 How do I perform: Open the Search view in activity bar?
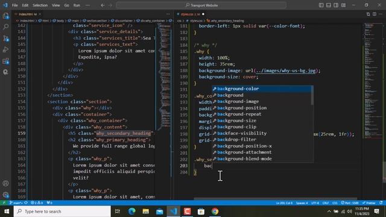point(5,27)
